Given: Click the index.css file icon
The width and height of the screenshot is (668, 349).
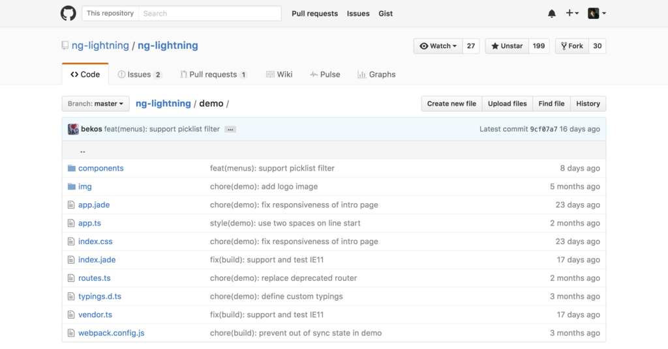Looking at the screenshot, I should coord(71,242).
